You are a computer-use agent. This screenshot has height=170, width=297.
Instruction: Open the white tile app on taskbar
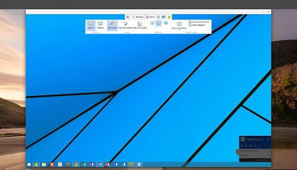tap(60, 165)
